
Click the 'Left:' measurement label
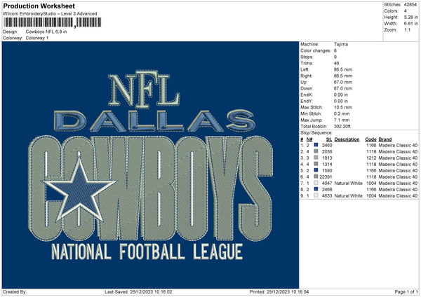point(305,69)
